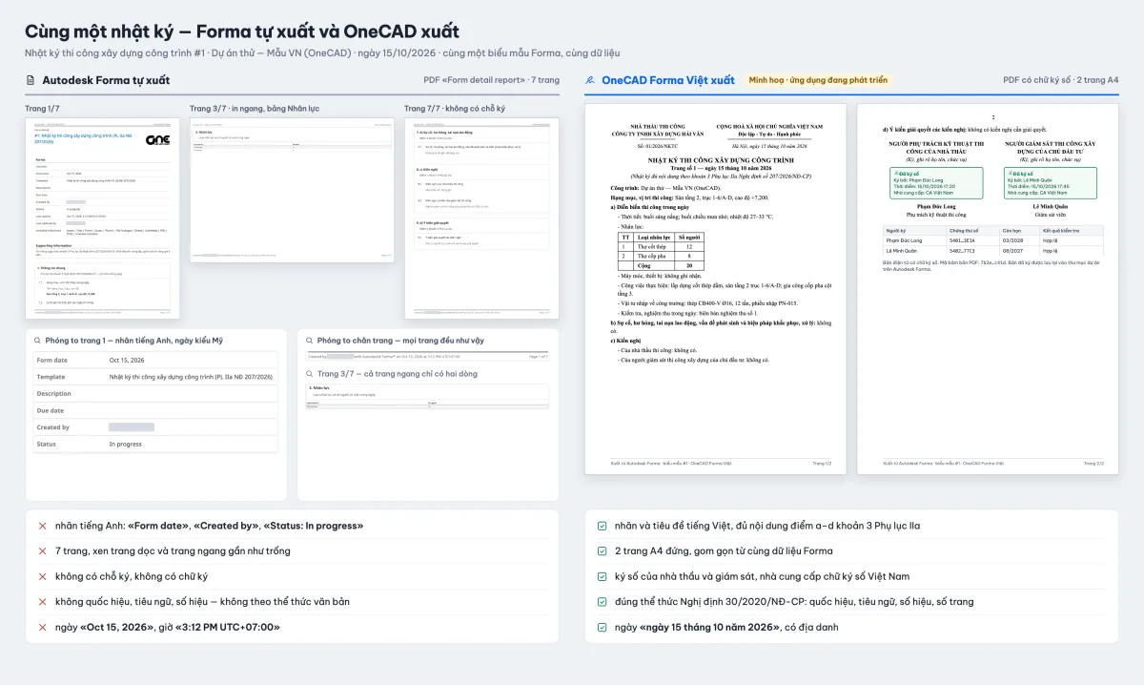The width and height of the screenshot is (1144, 685).
Task: Click the red X beside không có chỗ ký
Action: click(42, 576)
